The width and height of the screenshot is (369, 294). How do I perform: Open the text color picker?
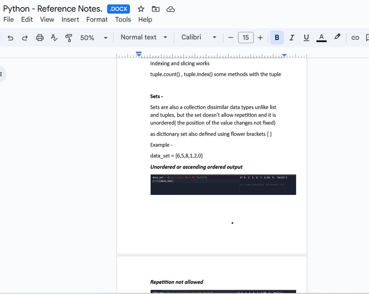coord(321,37)
